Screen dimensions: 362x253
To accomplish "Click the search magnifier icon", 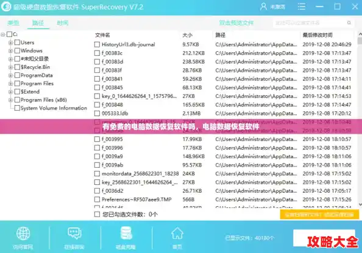I will [x=349, y=23].
